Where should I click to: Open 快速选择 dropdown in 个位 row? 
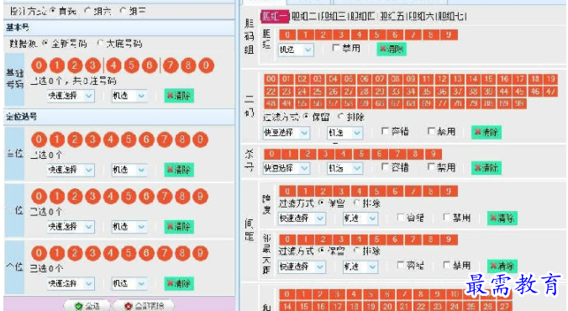click(71, 283)
